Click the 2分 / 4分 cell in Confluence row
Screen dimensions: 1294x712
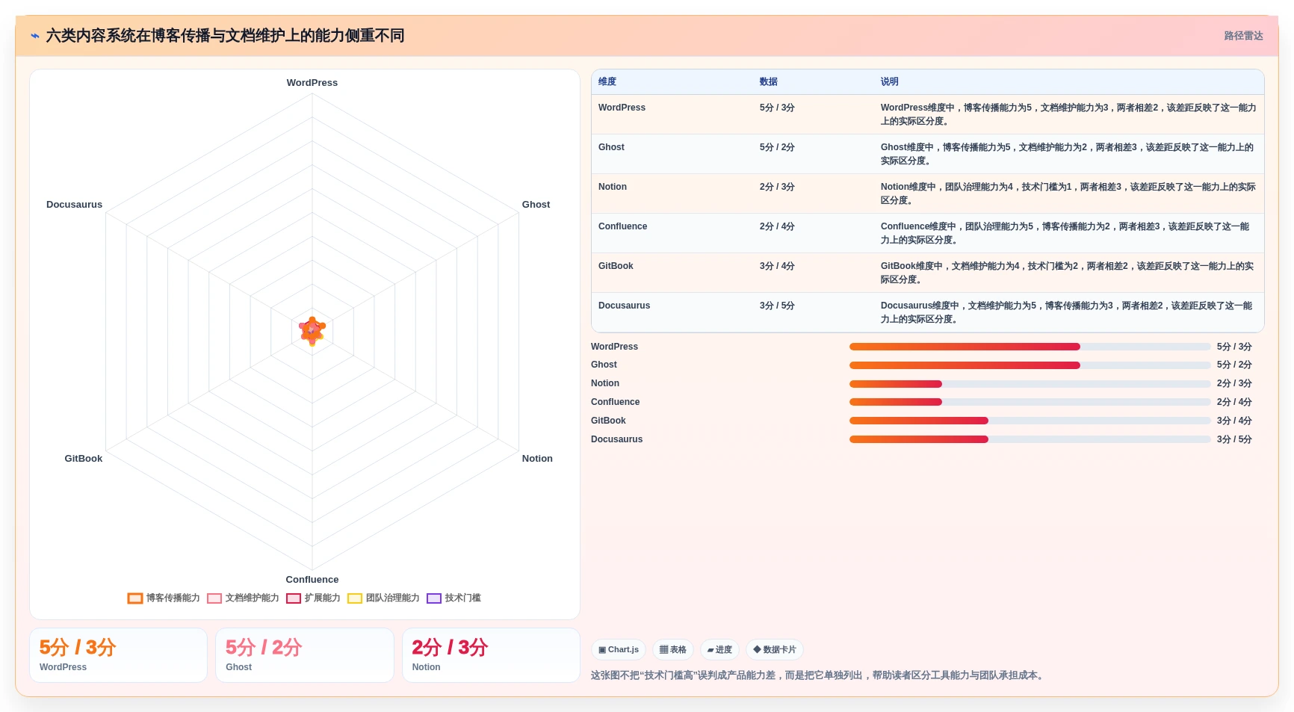(777, 226)
